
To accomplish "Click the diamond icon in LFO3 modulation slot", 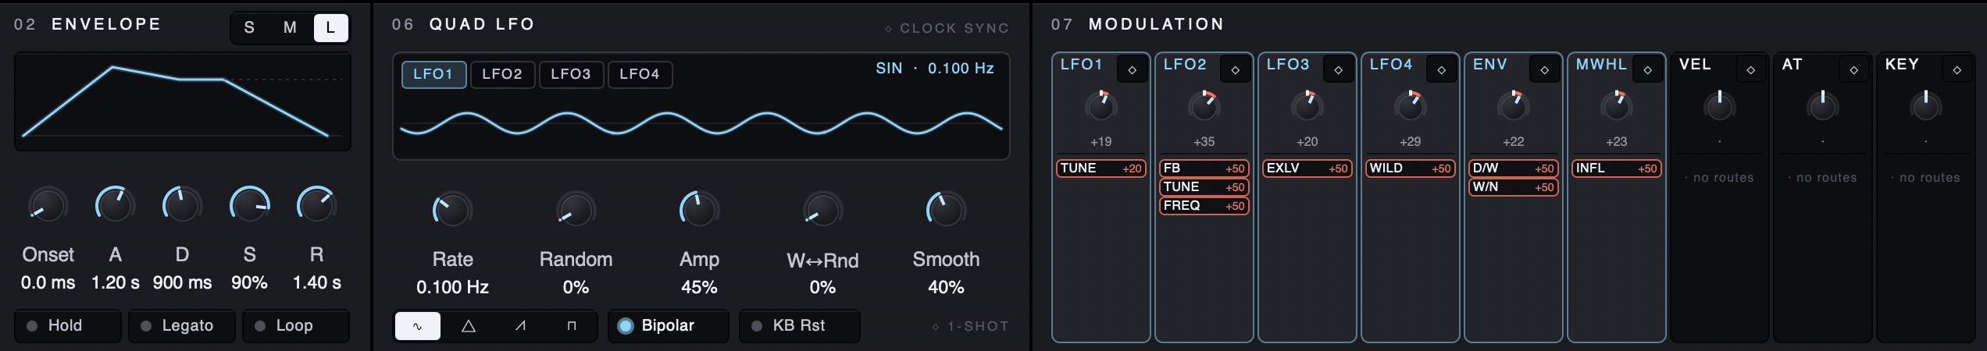I will [1338, 69].
